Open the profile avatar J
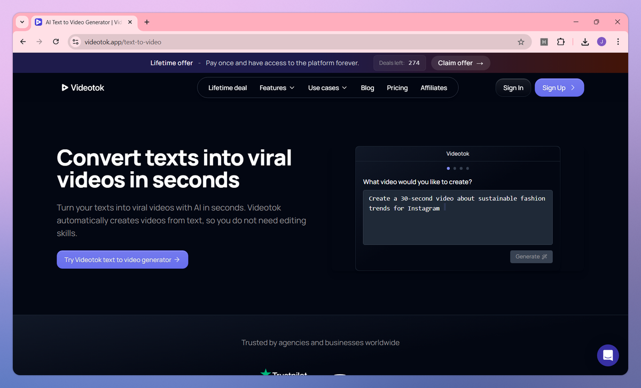This screenshot has height=388, width=641. [601, 42]
